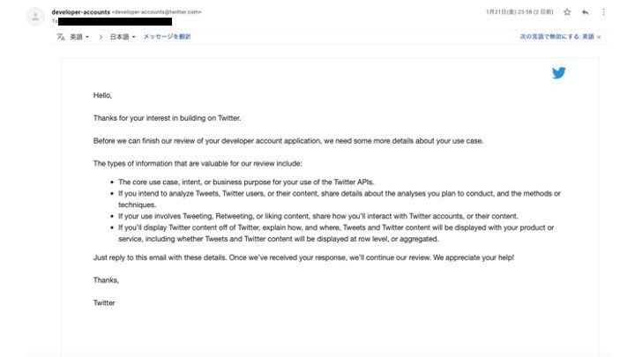Click the Hello greeting line
Viewport: 635px width, 357px height.
102,95
